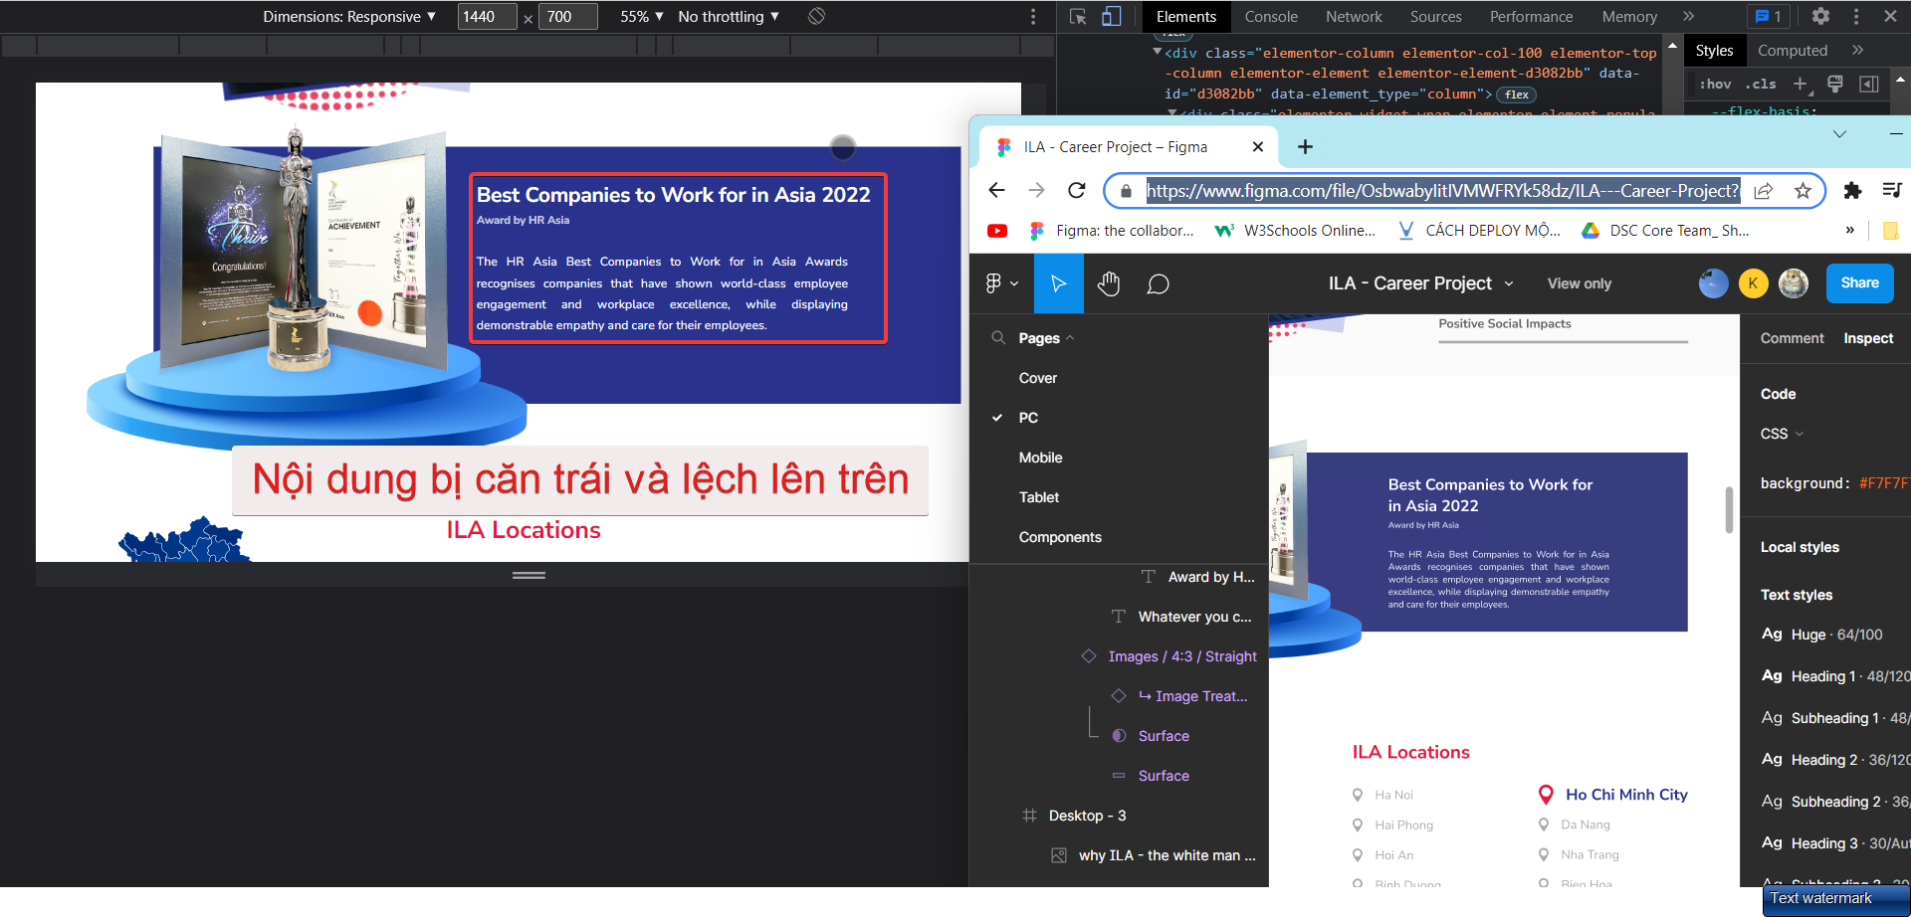
Task: Reload the Figma page in Chrome
Action: (1076, 190)
